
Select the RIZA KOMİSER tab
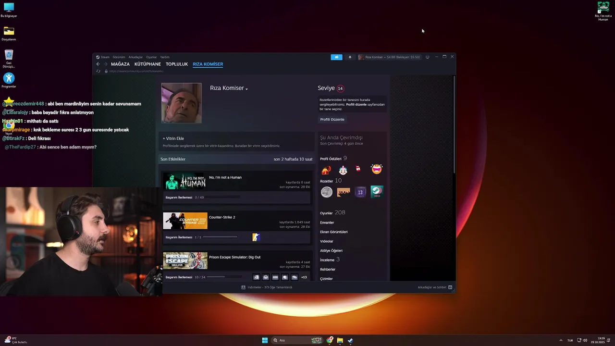[208, 64]
